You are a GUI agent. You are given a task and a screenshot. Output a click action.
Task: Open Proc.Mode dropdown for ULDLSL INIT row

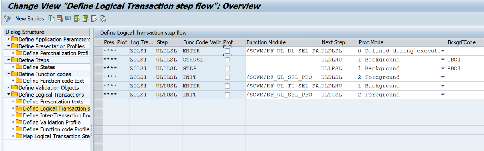[443, 77]
